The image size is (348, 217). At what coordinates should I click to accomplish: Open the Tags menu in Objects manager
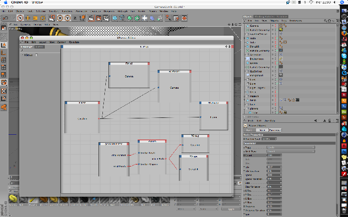point(284,21)
